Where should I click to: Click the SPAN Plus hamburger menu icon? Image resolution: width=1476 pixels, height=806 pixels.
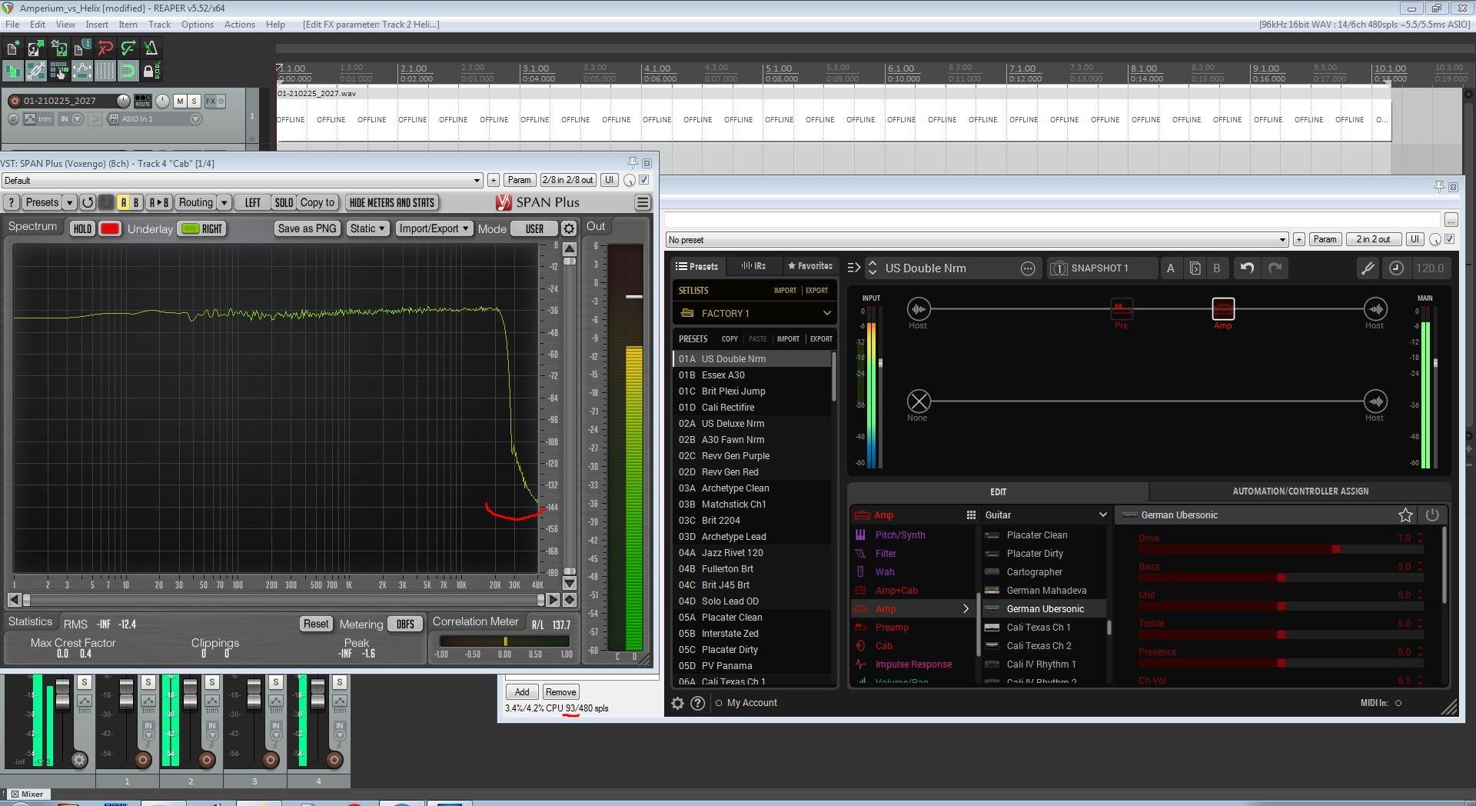(x=643, y=202)
